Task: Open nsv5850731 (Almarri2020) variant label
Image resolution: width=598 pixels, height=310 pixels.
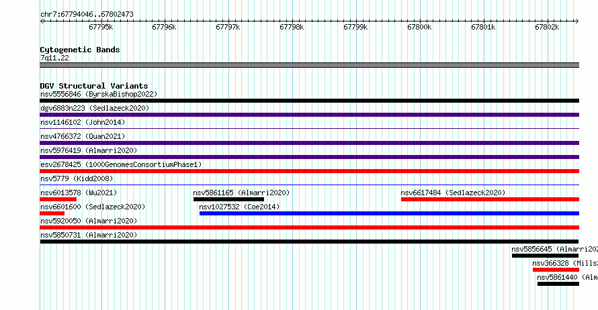Action: pyautogui.click(x=89, y=235)
